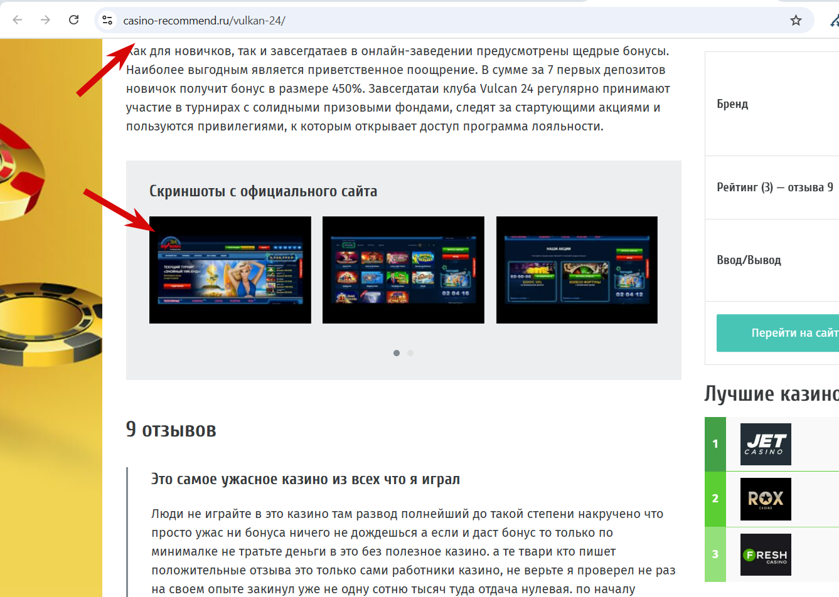The width and height of the screenshot is (839, 597).
Task: Select first carousel pagination dot
Action: tap(397, 353)
